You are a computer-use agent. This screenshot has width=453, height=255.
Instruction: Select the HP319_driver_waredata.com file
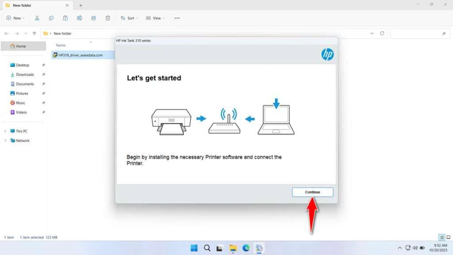pos(81,55)
